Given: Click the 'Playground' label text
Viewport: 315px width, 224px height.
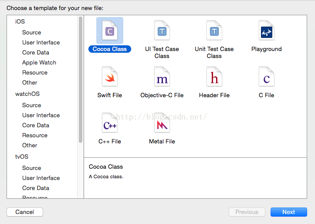Looking at the screenshot, I should tap(266, 49).
